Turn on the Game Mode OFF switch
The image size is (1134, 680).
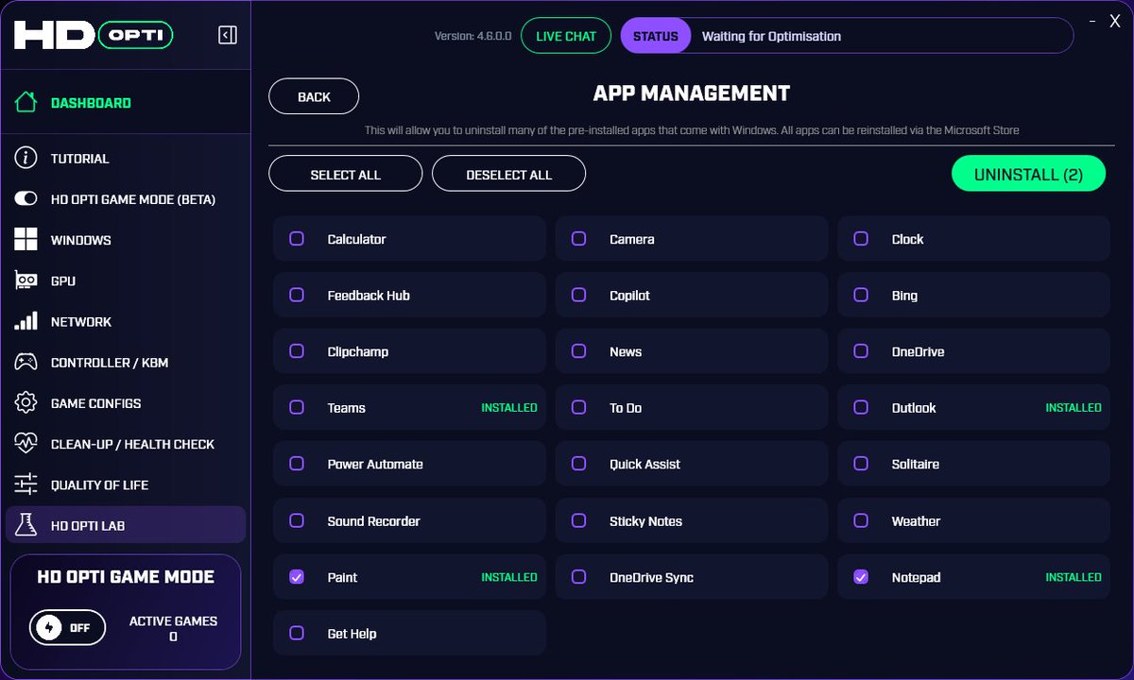[x=67, y=627]
